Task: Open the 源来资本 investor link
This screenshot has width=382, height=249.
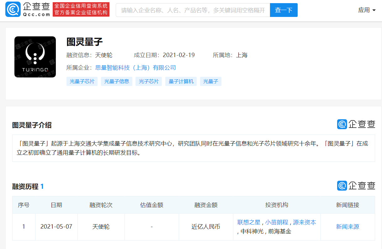Action: pos(305,222)
